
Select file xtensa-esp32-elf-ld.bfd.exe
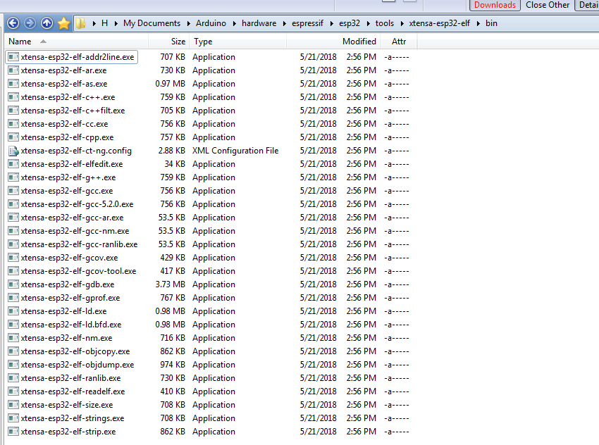pos(71,325)
